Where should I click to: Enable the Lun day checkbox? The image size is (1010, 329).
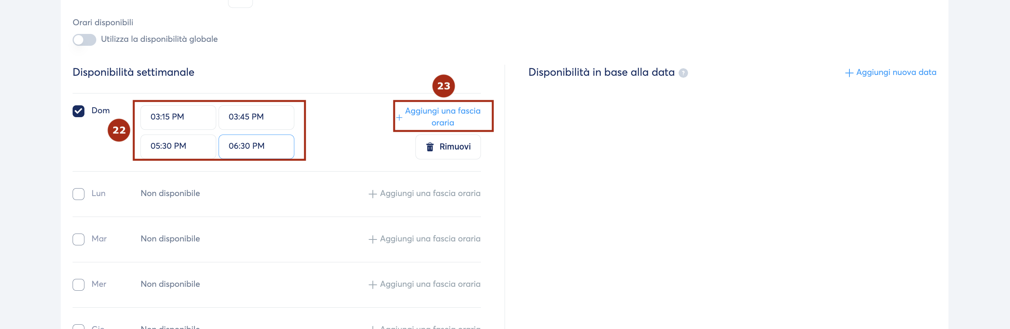click(79, 194)
